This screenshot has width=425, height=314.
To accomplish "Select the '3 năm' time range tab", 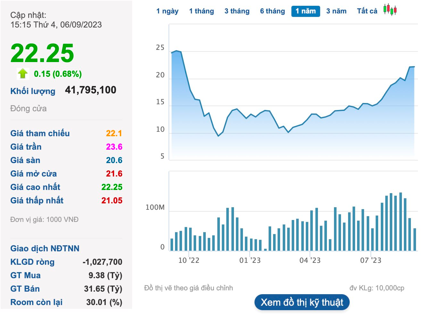I will point(336,11).
